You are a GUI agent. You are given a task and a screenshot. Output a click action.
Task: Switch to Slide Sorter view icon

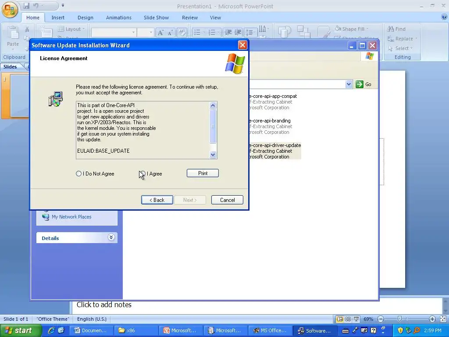[x=348, y=319]
